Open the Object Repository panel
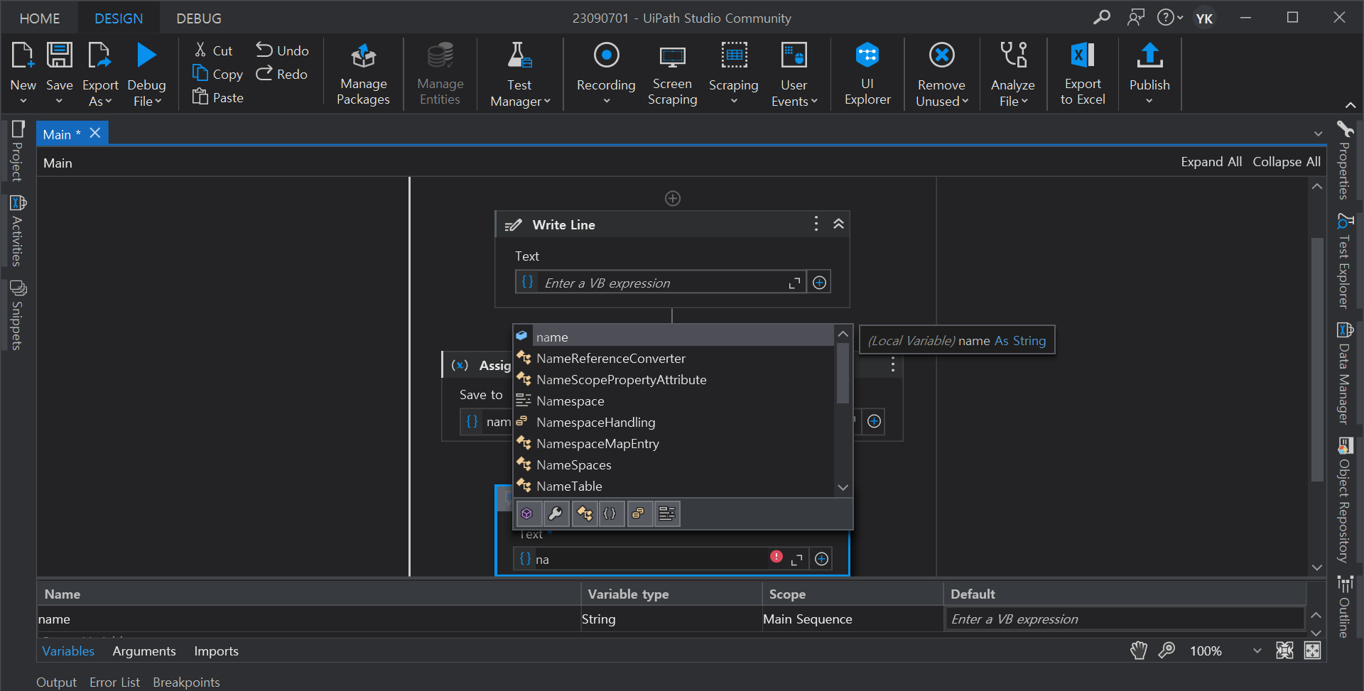The width and height of the screenshot is (1364, 691). click(x=1344, y=501)
